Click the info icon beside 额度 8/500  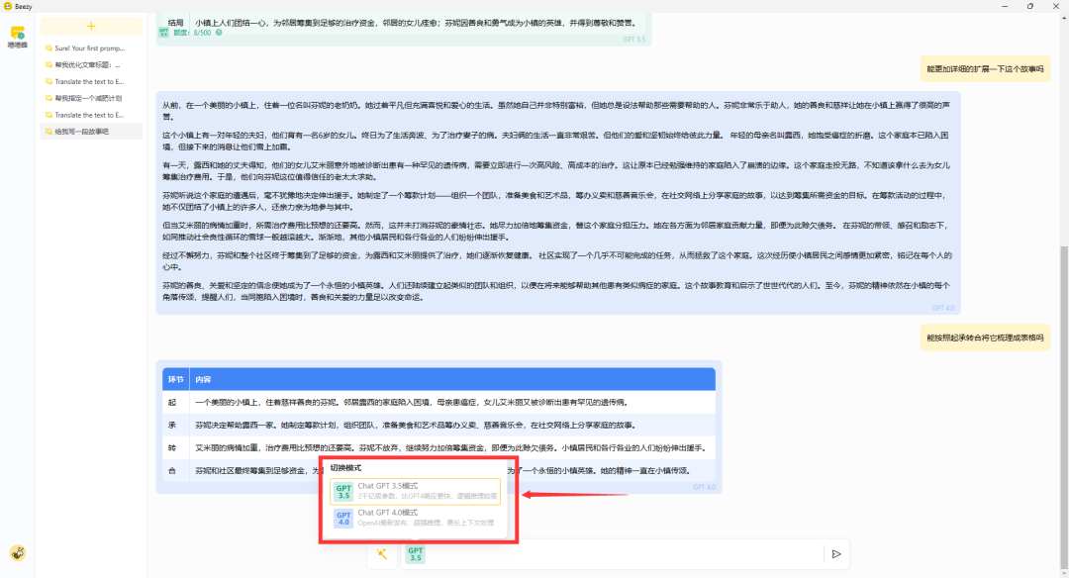219,33
